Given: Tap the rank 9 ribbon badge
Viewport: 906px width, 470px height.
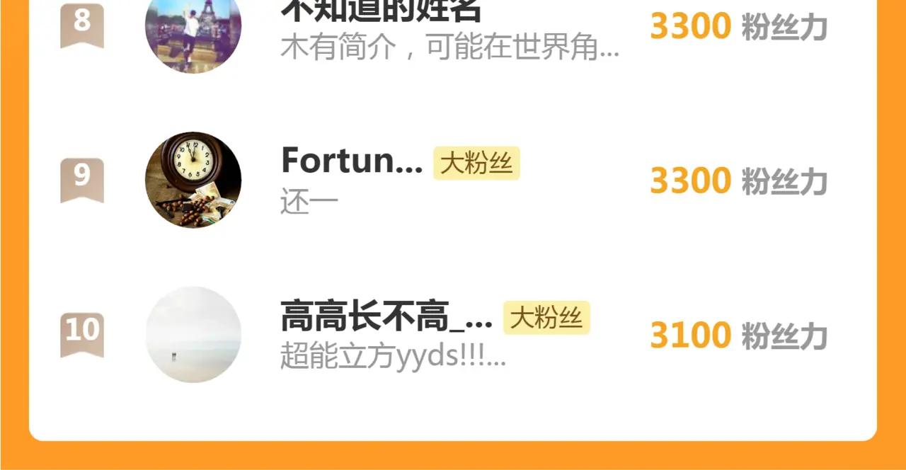Looking at the screenshot, I should pyautogui.click(x=82, y=180).
